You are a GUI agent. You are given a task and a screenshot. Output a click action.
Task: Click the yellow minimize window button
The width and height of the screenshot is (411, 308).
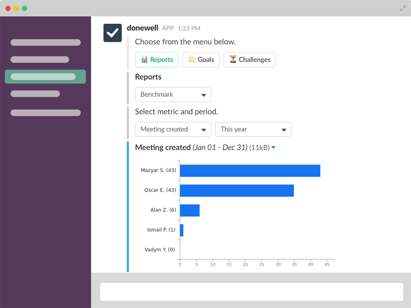[16, 8]
